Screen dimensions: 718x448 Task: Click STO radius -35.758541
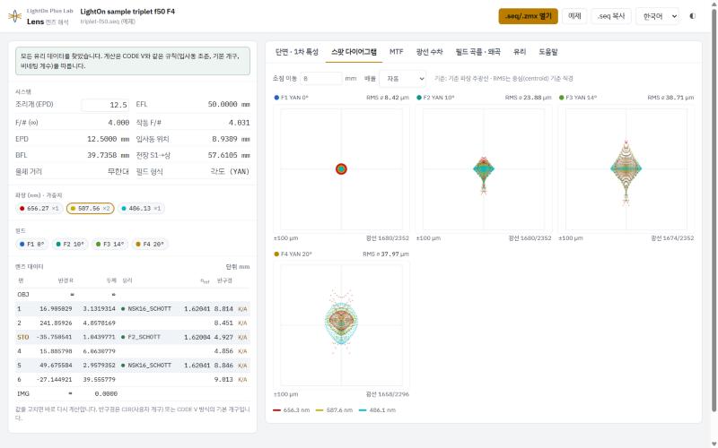[54, 338]
